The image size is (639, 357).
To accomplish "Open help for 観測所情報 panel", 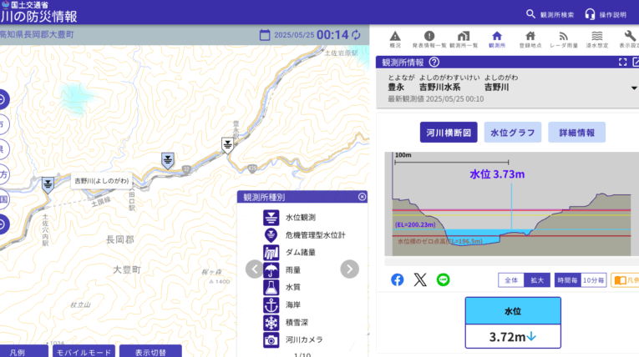I will [434, 63].
